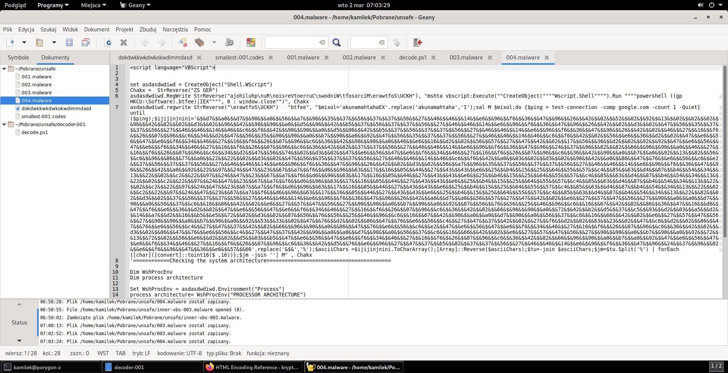Create a new file with the toolbar icon
Image resolution: width=728 pixels, height=373 pixels.
[x=10, y=42]
